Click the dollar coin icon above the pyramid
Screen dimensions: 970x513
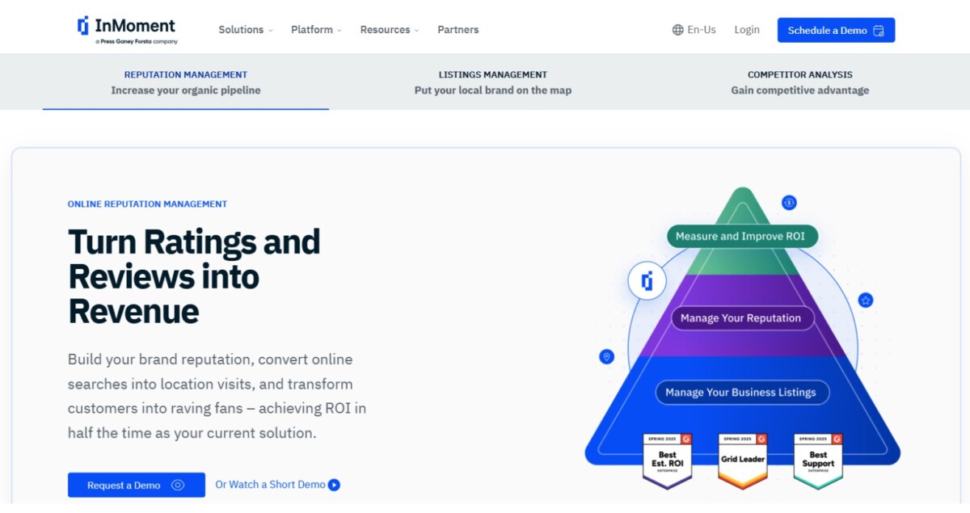click(x=790, y=203)
